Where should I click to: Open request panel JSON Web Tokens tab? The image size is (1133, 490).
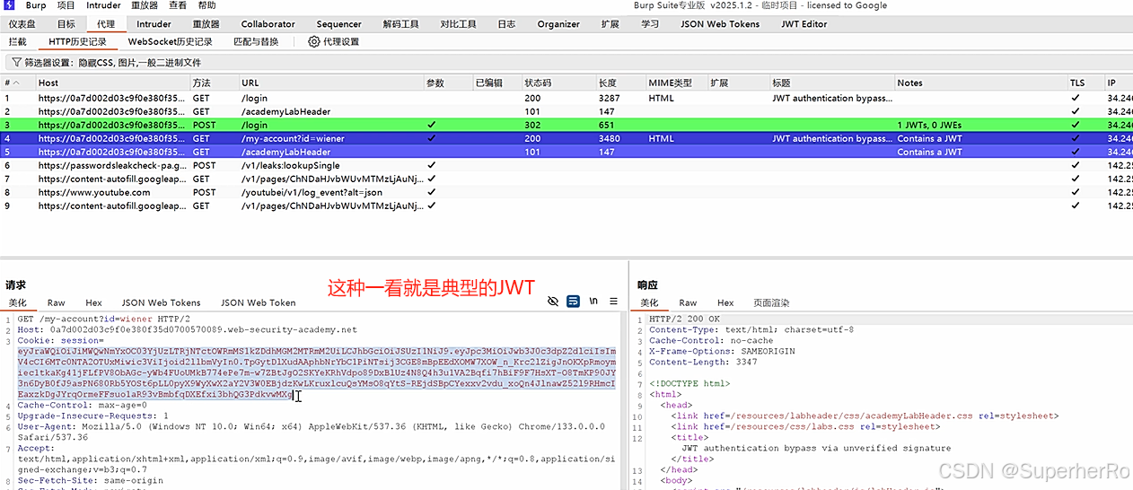point(161,302)
